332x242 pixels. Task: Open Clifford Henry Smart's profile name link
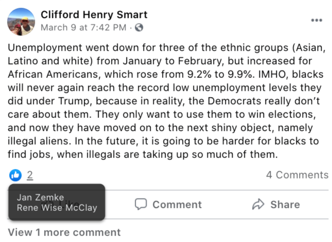94,15
